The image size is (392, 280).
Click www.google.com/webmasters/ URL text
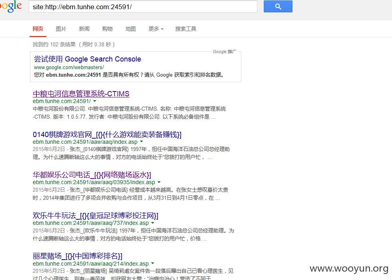coord(69,67)
